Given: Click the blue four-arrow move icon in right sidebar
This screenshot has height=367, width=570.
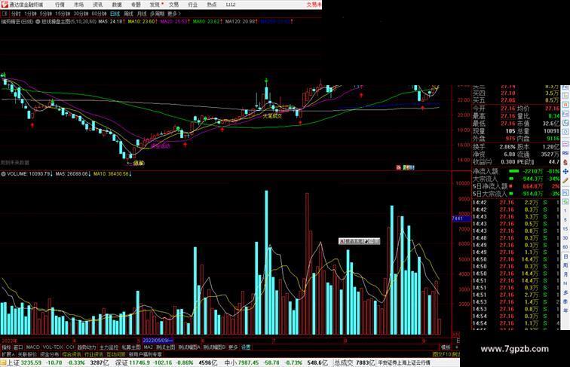Looking at the screenshot, I should click(565, 171).
